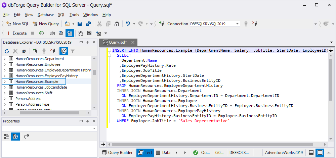Click the [@] parameters icon
The image size is (336, 158).
click(x=52, y=33)
